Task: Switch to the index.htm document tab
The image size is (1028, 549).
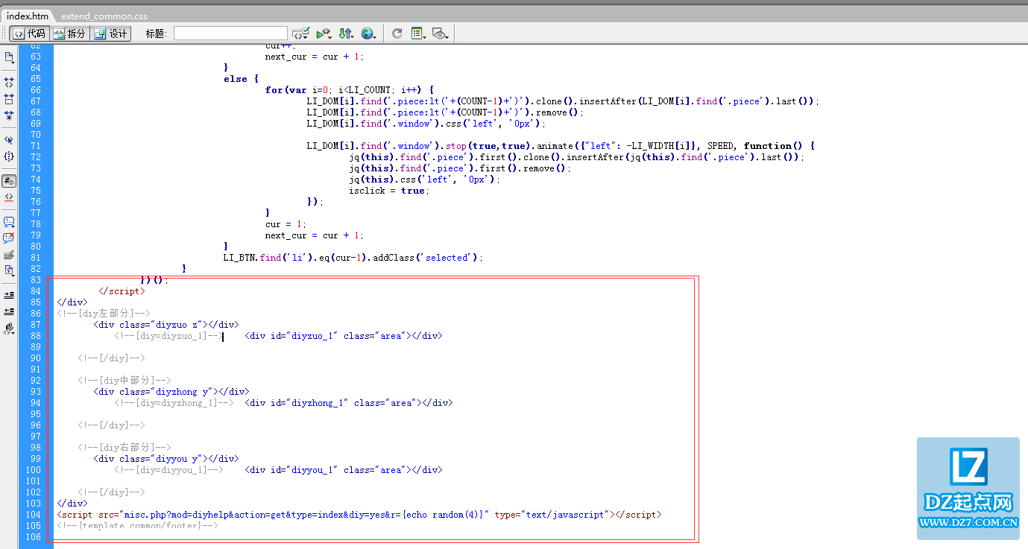Action: 28,15
